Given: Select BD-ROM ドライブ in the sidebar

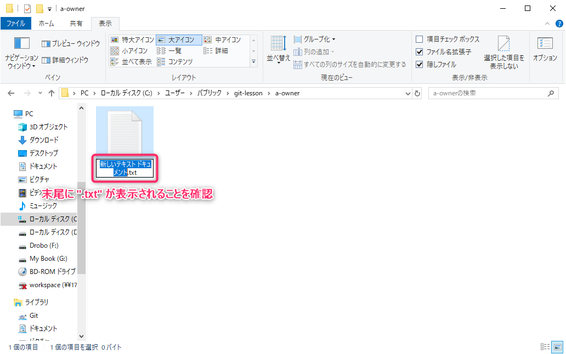Looking at the screenshot, I should (47, 272).
